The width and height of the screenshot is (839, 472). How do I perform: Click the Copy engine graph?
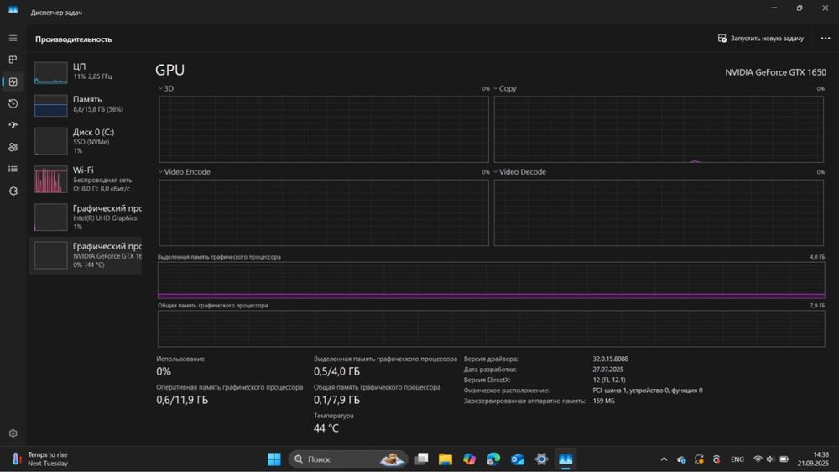pyautogui.click(x=658, y=129)
